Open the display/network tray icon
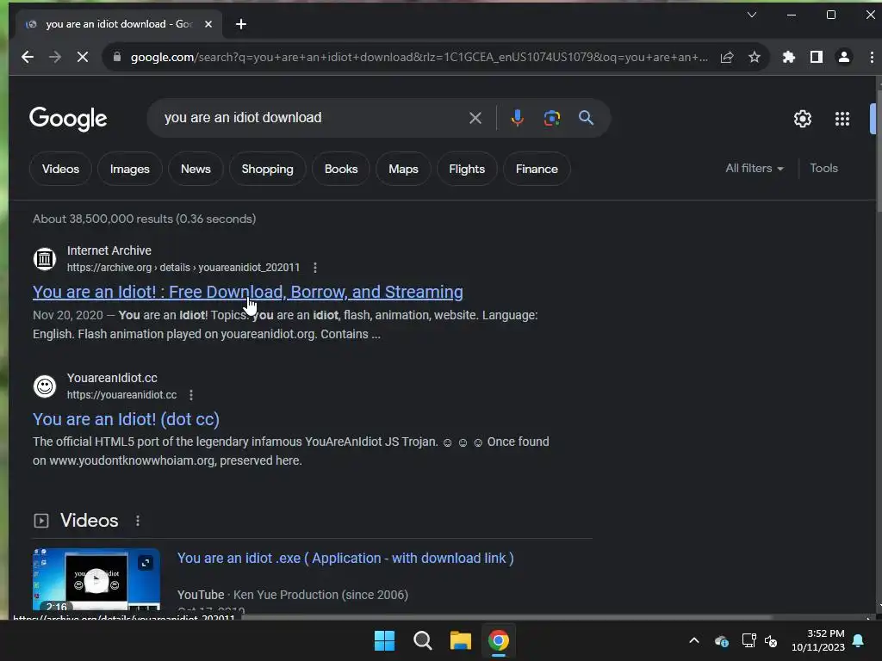 748,640
